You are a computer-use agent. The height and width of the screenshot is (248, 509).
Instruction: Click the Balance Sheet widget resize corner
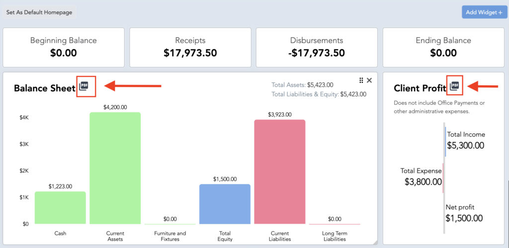[x=375, y=242]
